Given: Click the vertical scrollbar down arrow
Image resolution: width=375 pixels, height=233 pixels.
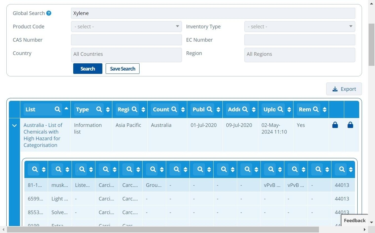Looking at the screenshot, I should tap(371, 223).
